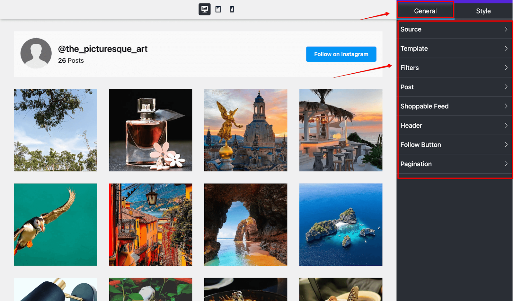
Task: Expand the Header section chevron
Action: 506,125
